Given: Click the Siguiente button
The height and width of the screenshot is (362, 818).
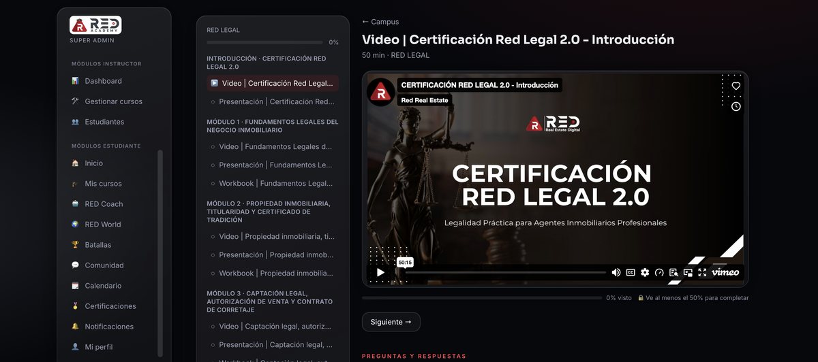Looking at the screenshot, I should (391, 322).
